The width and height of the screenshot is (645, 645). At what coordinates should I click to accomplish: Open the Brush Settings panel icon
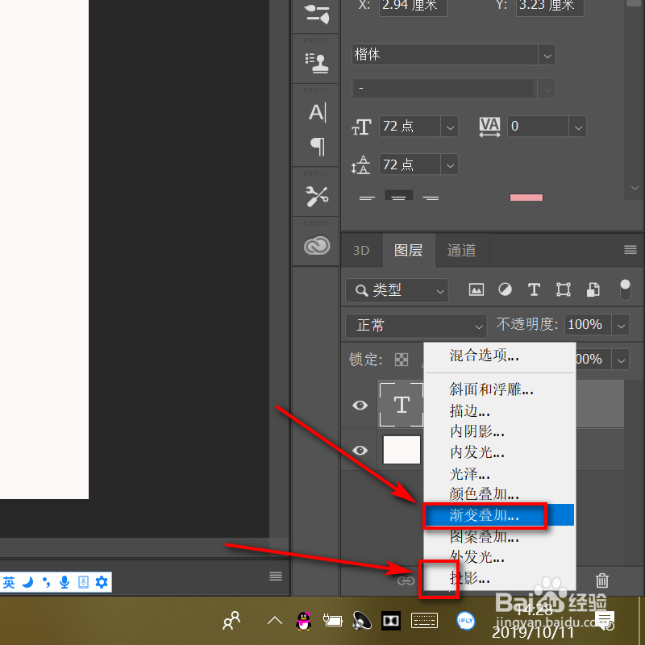point(316,14)
